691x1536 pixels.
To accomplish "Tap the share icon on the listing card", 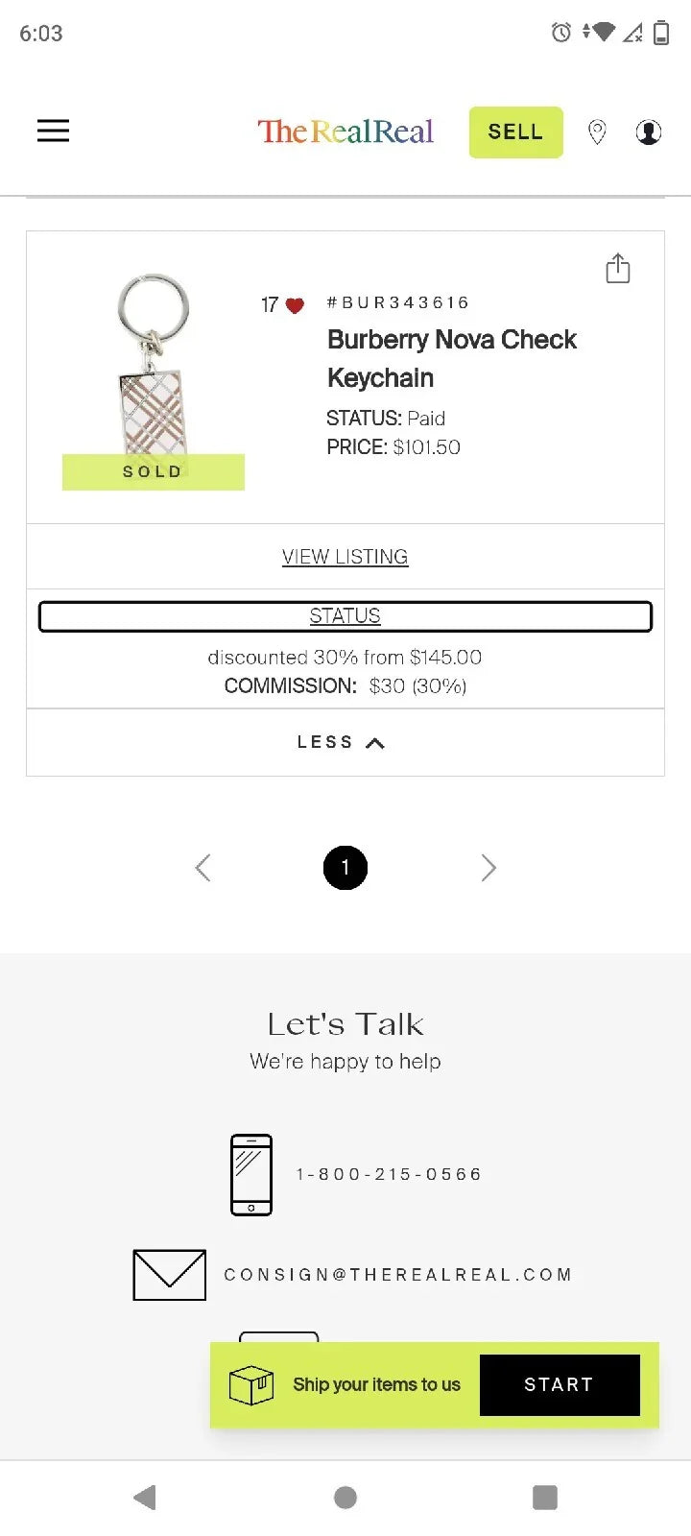I will (618, 269).
